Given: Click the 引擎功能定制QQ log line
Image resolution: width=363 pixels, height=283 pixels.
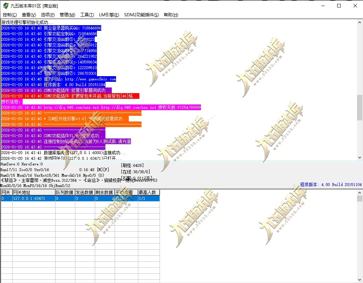Looking at the screenshot, I should [49, 34].
